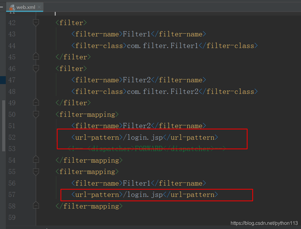Click fold end marker at line 58
The image size is (301, 229).
pos(36,205)
